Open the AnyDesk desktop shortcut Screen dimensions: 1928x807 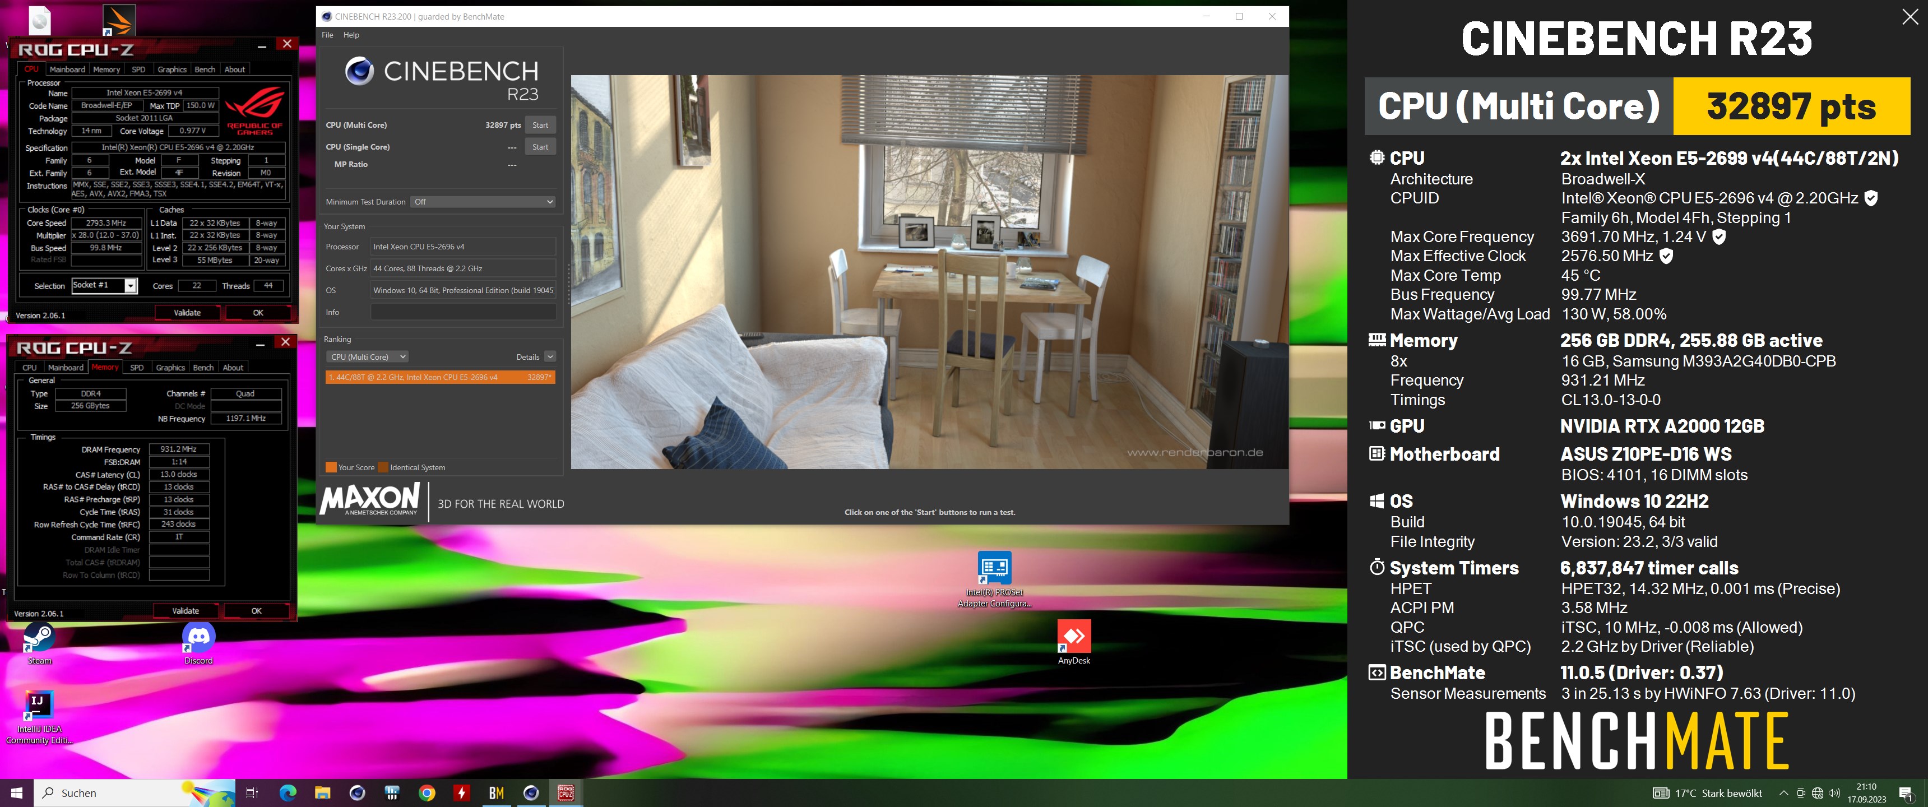pyautogui.click(x=1074, y=642)
